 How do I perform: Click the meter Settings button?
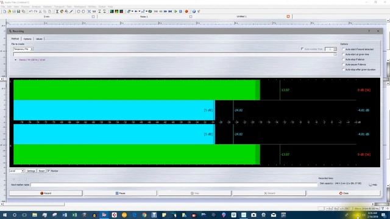pos(31,171)
